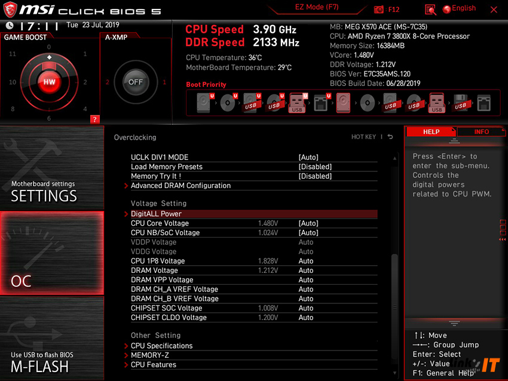Select the highlighted legacy hard disk boot icon
The height and width of the screenshot is (381, 508).
[344, 103]
